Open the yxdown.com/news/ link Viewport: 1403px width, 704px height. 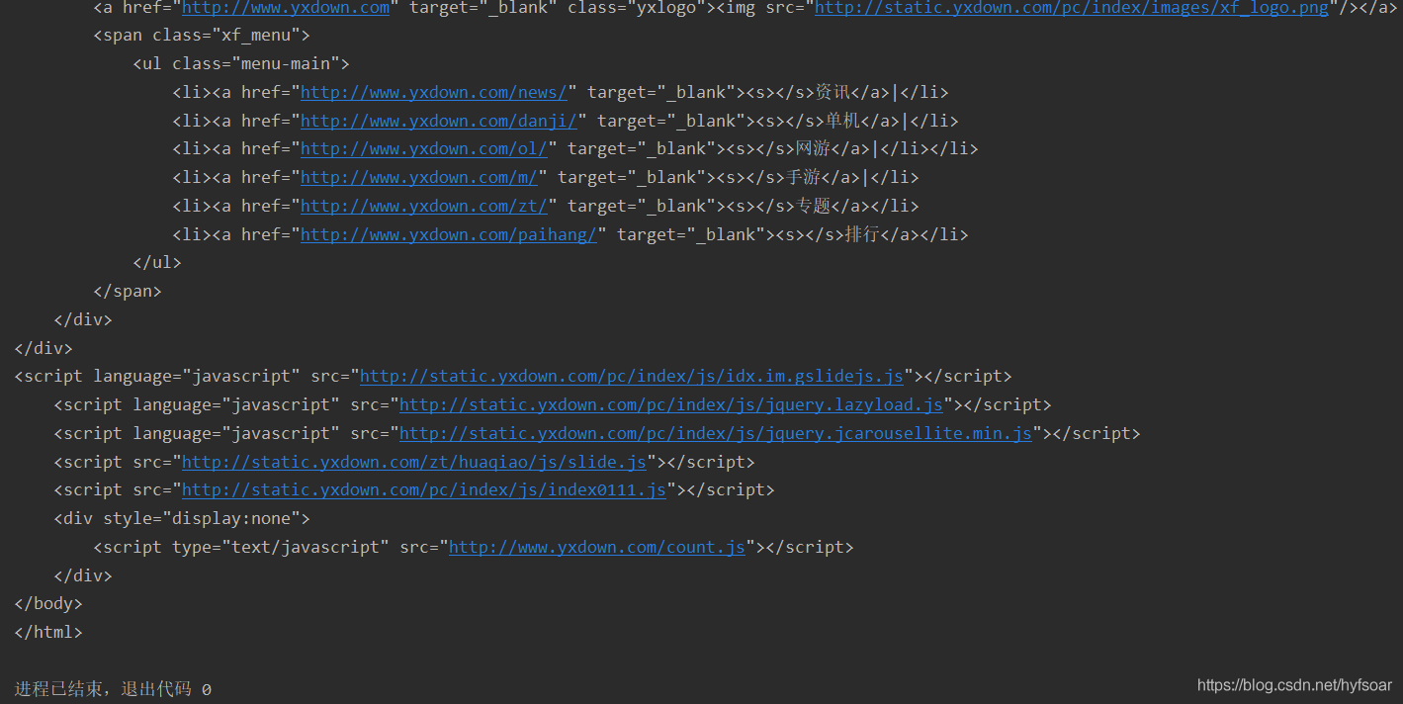coord(434,92)
